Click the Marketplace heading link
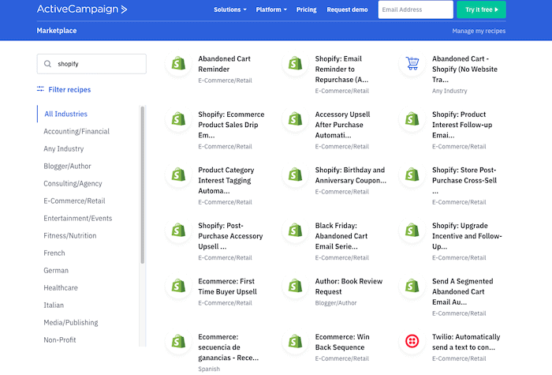The image size is (552, 375). pyautogui.click(x=57, y=31)
